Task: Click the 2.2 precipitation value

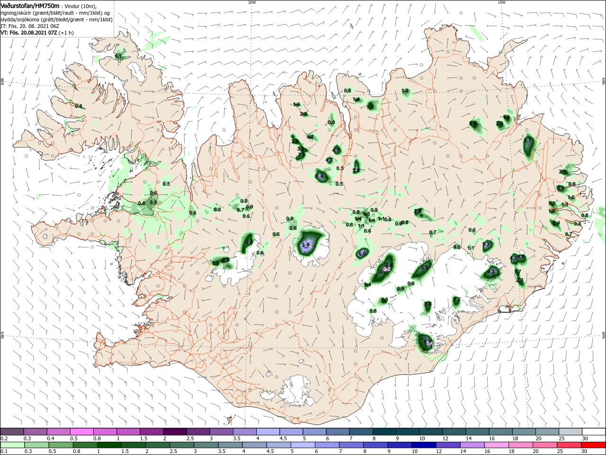Action: click(x=303, y=114)
